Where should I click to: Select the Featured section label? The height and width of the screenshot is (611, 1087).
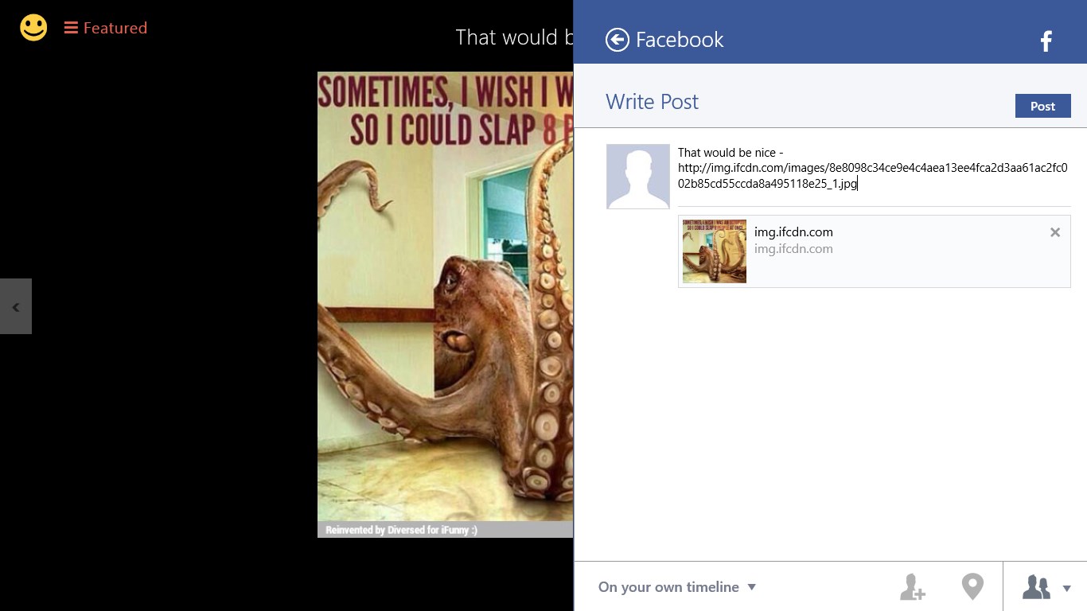[115, 28]
